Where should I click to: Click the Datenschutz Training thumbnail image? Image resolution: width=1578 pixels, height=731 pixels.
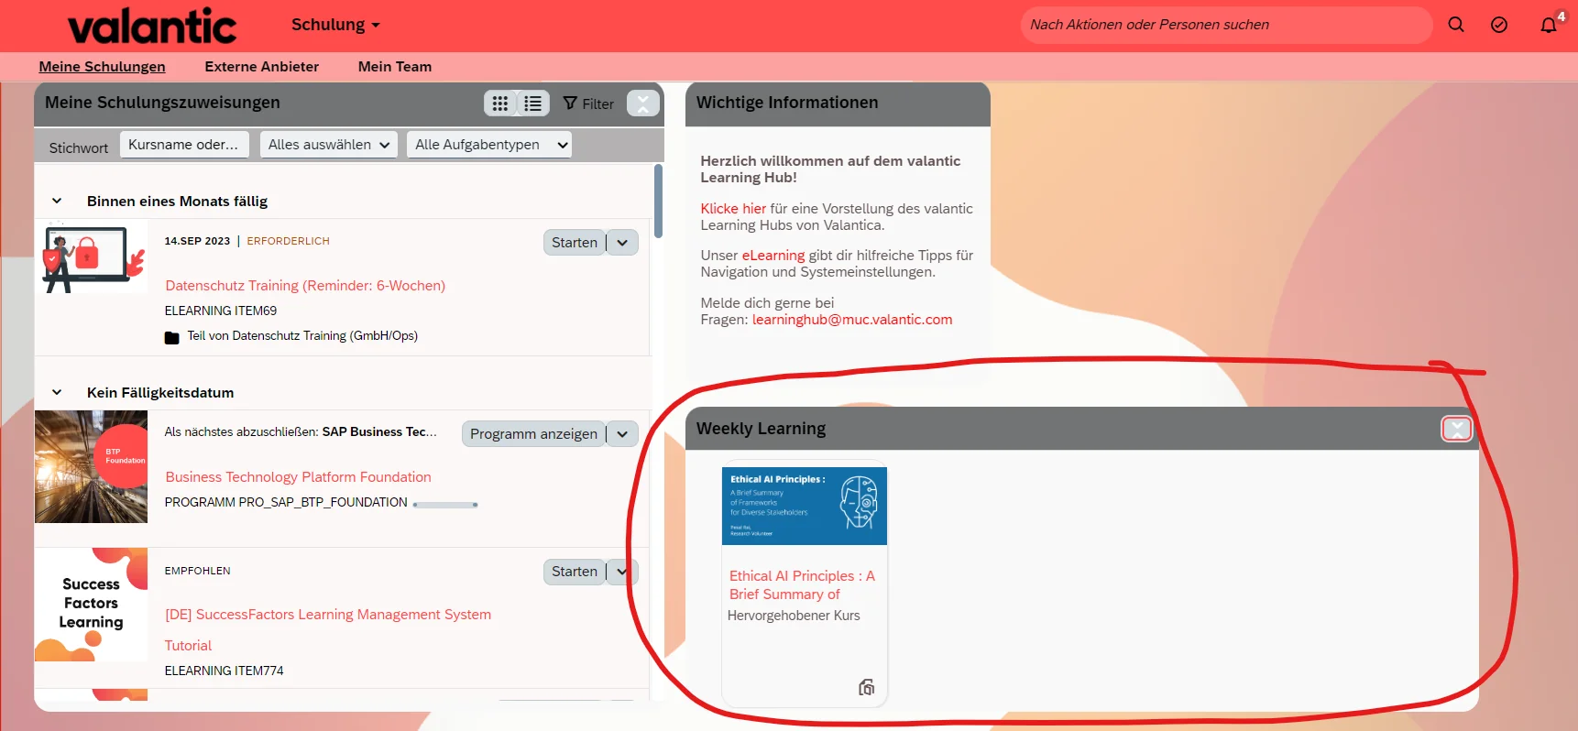coord(91,257)
